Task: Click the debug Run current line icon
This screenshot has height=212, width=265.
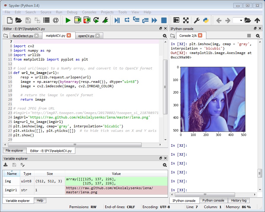Action: pyautogui.click(x=127, y=20)
